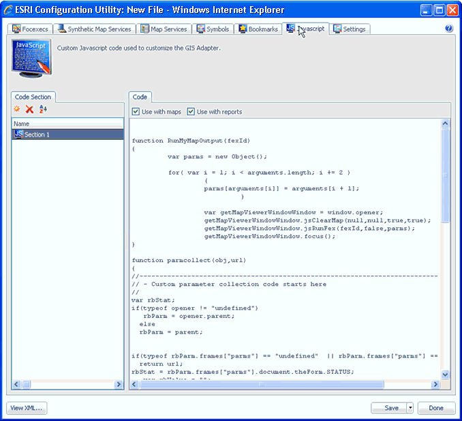Toggle Use with maps checkbox
Screen dimensions: 462x421
coord(136,111)
